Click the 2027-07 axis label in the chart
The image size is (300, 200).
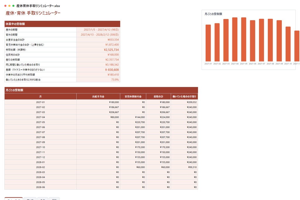tap(261, 64)
